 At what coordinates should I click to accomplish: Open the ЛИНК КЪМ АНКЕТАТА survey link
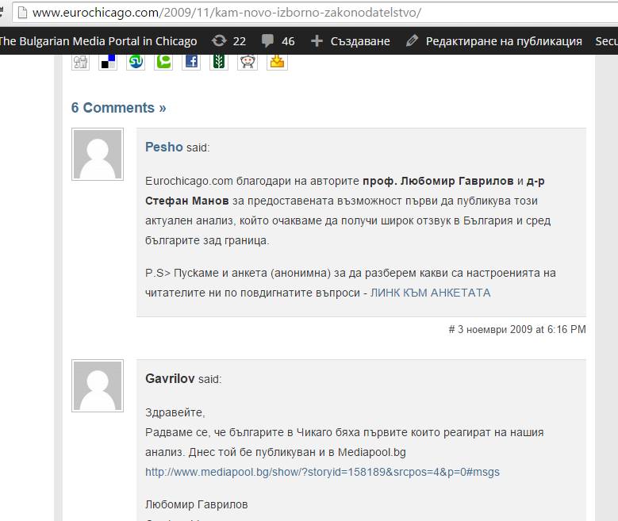(430, 293)
